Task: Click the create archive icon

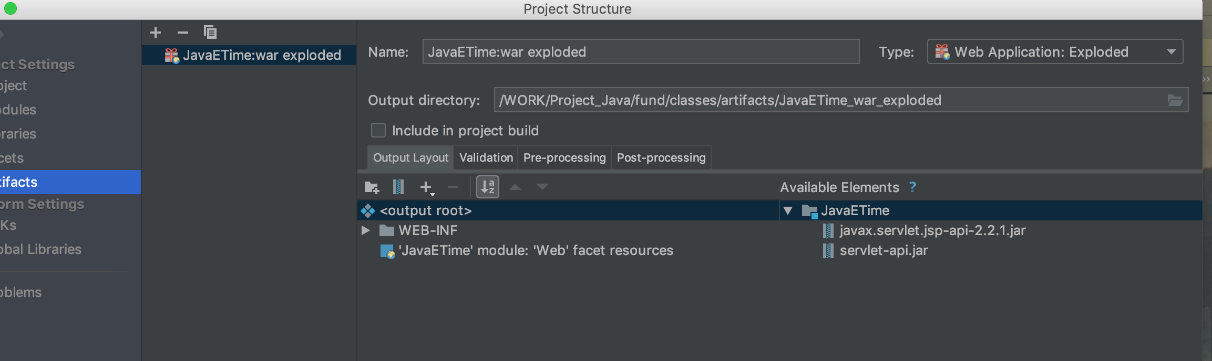Action: pos(398,187)
